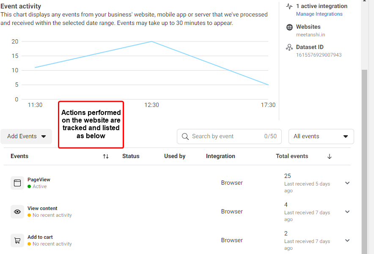Image resolution: width=374 pixels, height=254 pixels.
Task: Open the Manage Integrations link
Action: (x=319, y=14)
